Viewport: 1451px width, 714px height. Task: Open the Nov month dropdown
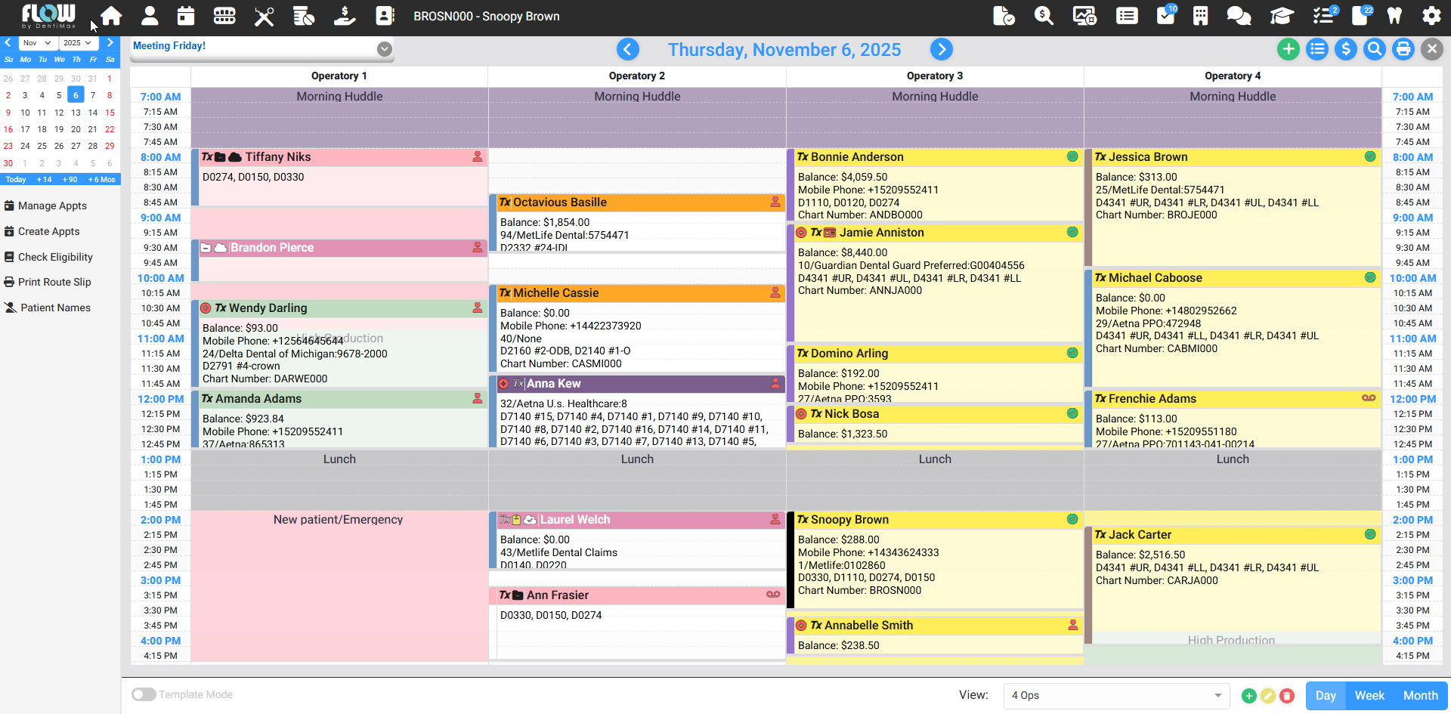pyautogui.click(x=36, y=43)
